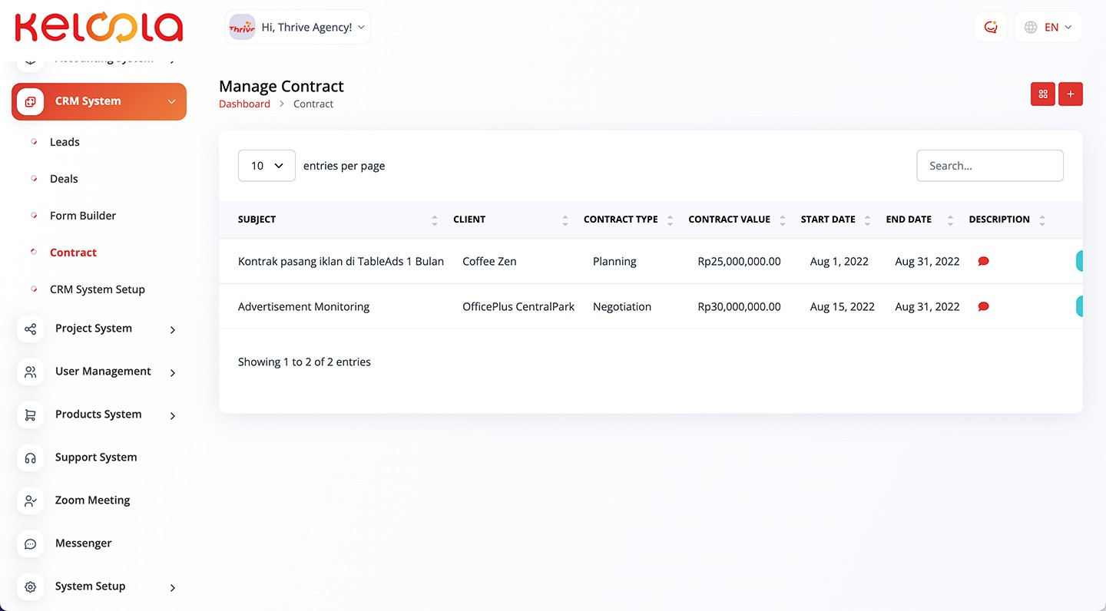Image resolution: width=1106 pixels, height=611 pixels.
Task: Go to Dashboard via breadcrumb link
Action: (244, 104)
